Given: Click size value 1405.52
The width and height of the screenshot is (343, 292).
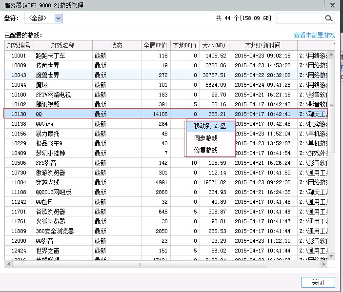Looking at the screenshot, I should (216, 56).
